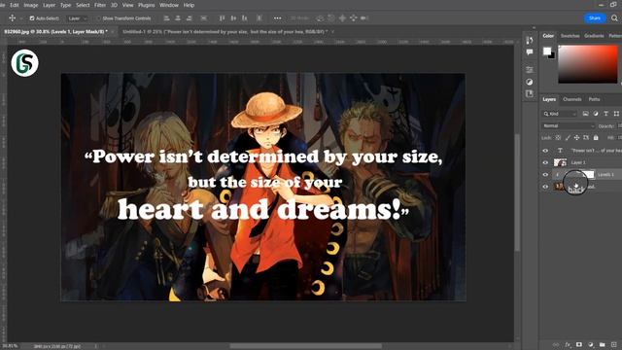This screenshot has height=350, width=622.
Task: Click the align top edges icon
Action: tap(222, 18)
